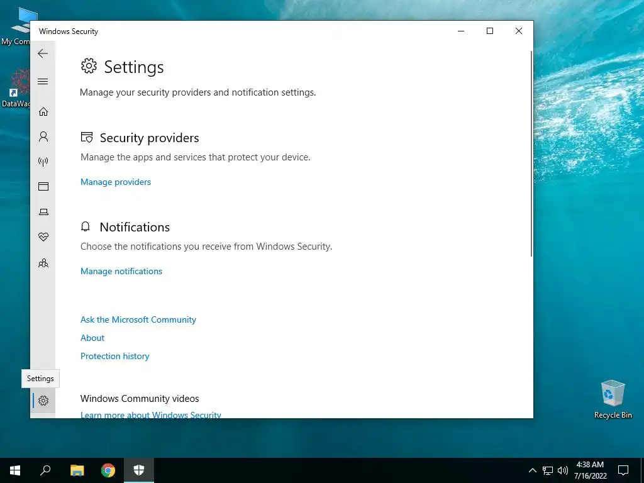Go back with the arrow icon
Viewport: 644px width, 483px height.
click(43, 53)
